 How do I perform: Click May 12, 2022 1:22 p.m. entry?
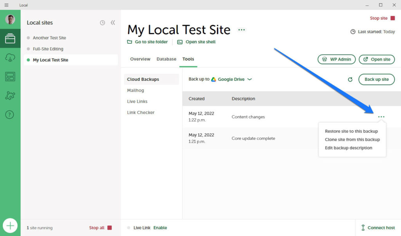[201, 116]
